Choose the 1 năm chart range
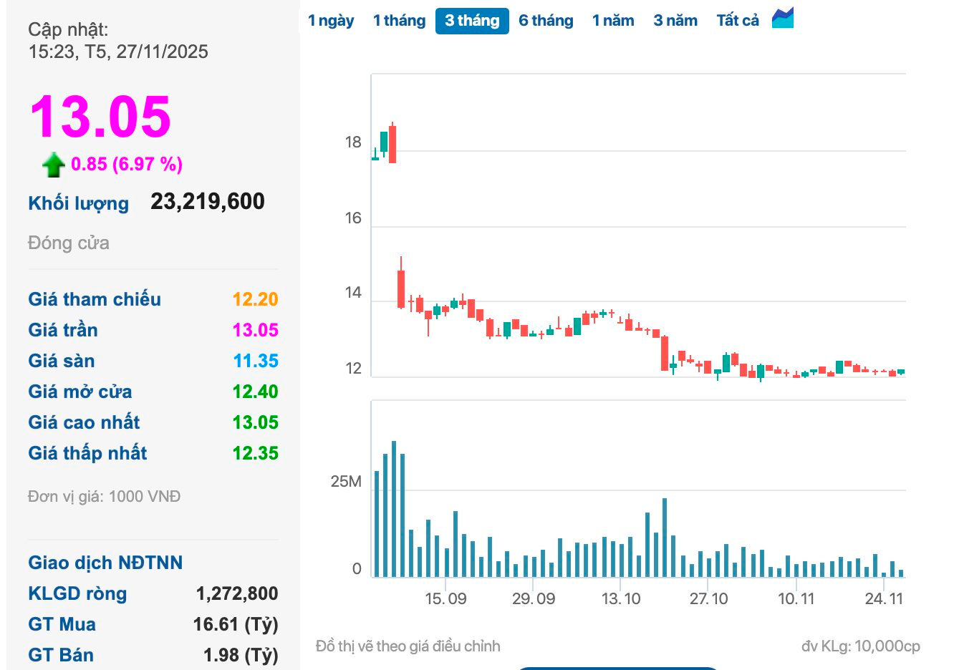 pos(613,21)
